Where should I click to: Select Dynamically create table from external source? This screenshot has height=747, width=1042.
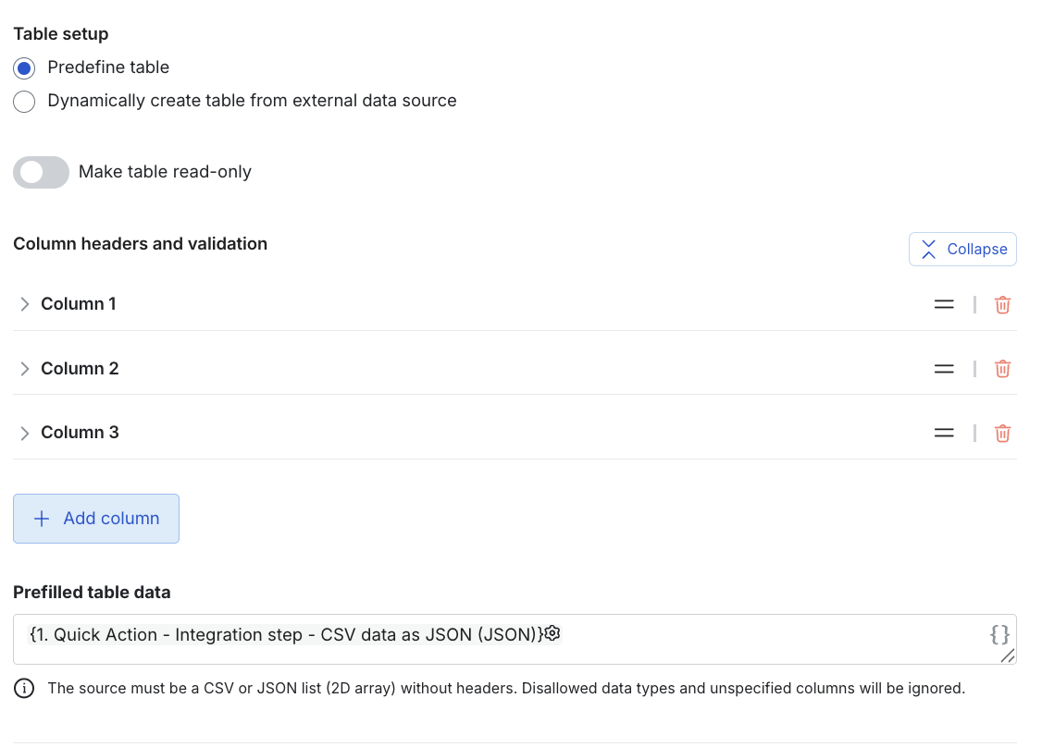click(x=25, y=102)
